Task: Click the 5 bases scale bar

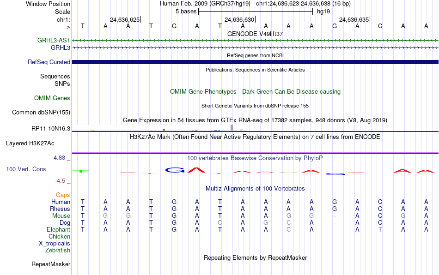Action: [x=256, y=12]
